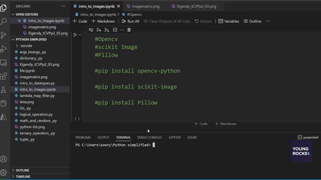This screenshot has width=321, height=180.
Task: Add Markdown cell from notebook toolbar
Action: (x=103, y=21)
